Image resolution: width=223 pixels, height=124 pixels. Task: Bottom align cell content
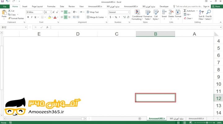point(69,12)
